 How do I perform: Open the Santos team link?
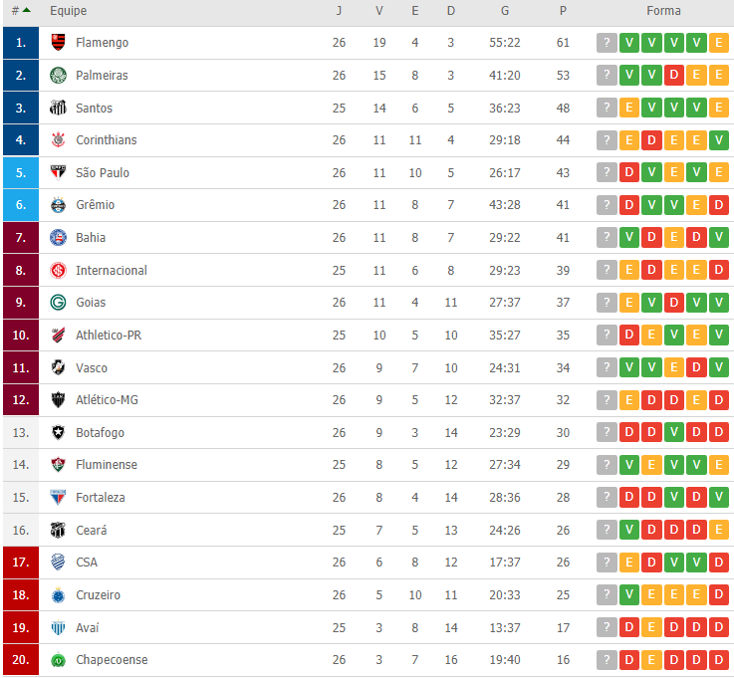[x=94, y=109]
